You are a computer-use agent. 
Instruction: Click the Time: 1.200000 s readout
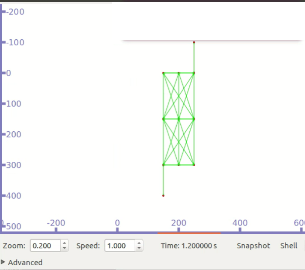188,246
